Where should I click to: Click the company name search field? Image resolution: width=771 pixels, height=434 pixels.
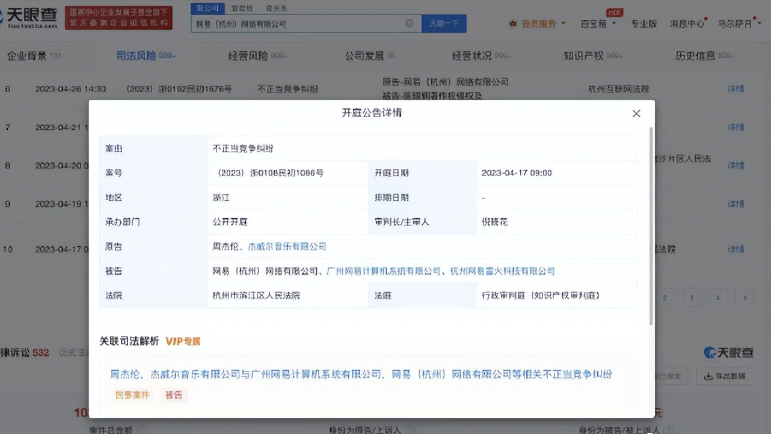pos(298,23)
